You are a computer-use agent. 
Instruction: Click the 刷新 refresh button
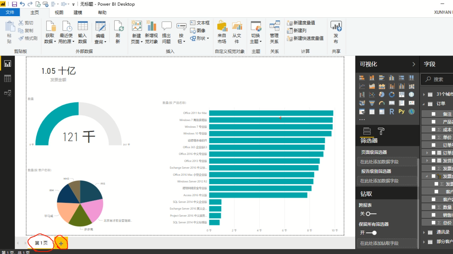click(x=118, y=32)
